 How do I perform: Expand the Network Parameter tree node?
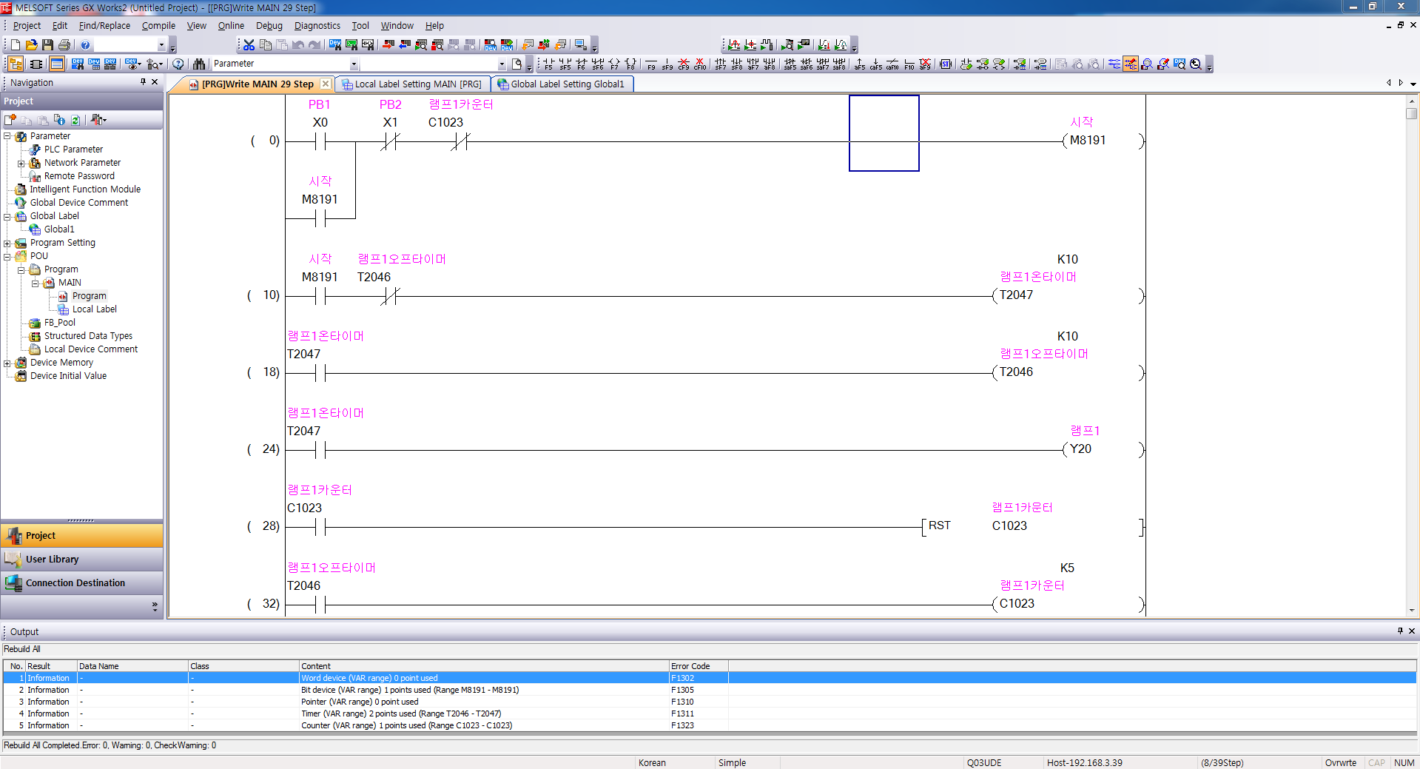click(21, 163)
